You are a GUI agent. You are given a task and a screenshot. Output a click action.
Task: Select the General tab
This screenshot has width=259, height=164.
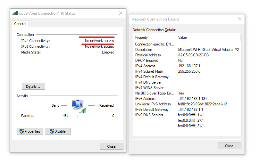(x=20, y=24)
